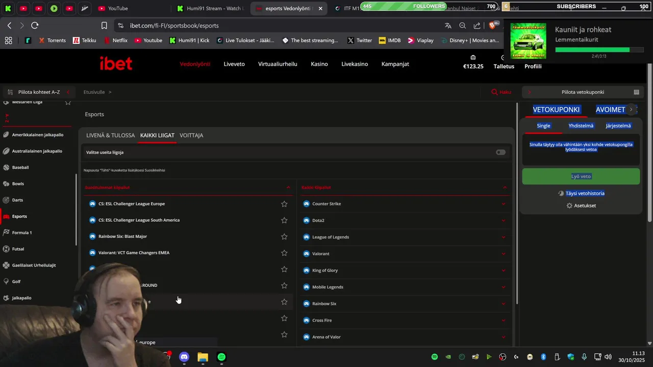
Task: Select Golf in the sports sidebar
Action: (x=16, y=282)
